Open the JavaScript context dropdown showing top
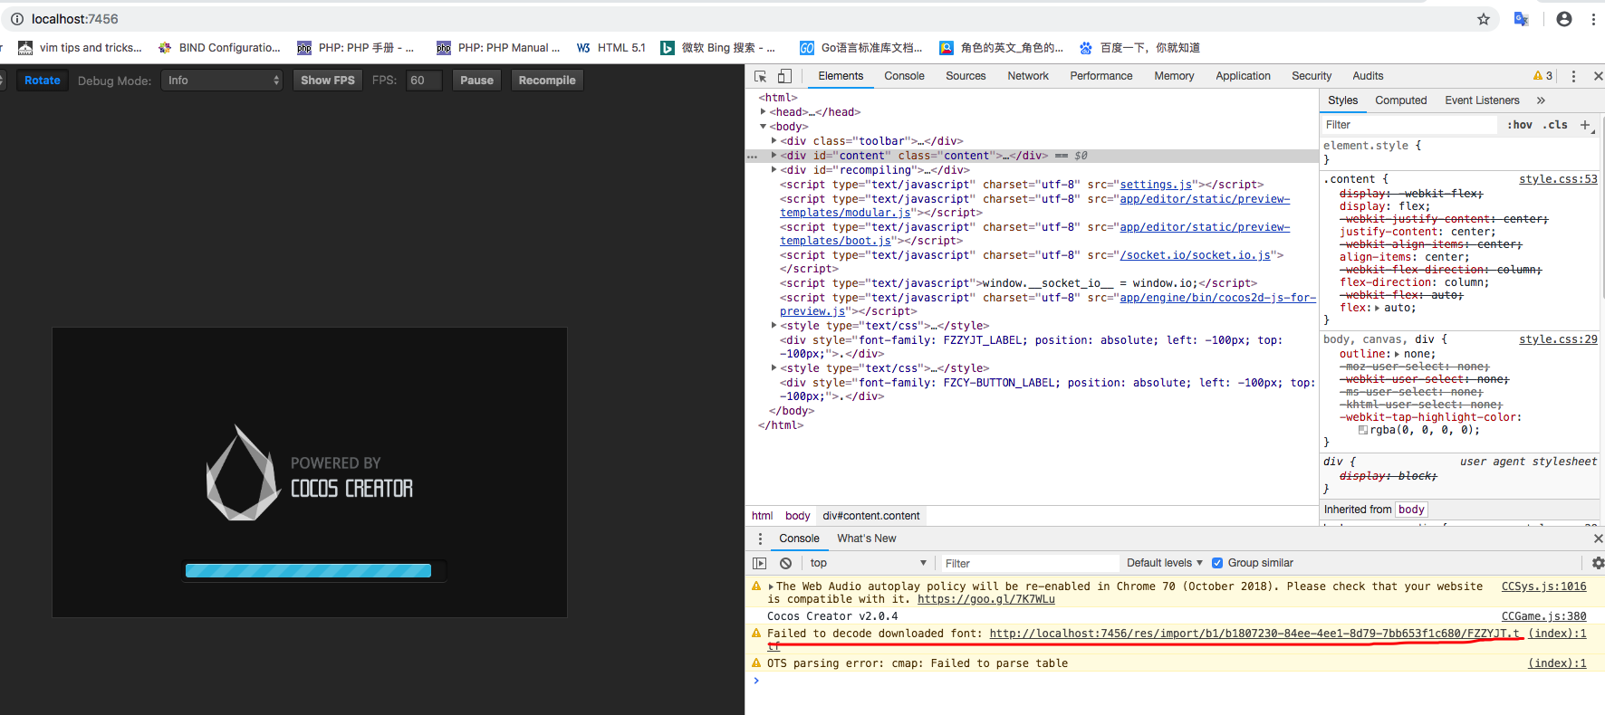Screen dimensions: 1605x715 (869, 563)
